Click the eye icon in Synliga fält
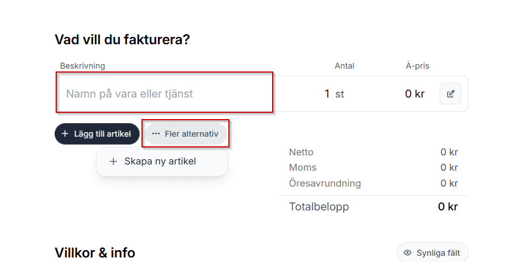505x262 pixels. (407, 253)
